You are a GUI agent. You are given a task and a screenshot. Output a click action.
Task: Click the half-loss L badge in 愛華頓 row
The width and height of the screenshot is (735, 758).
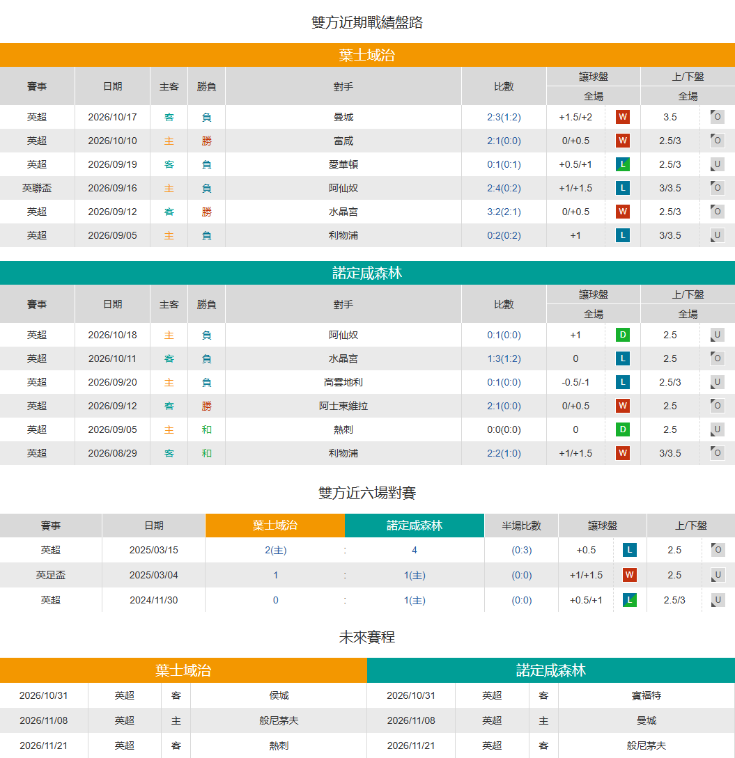[622, 164]
